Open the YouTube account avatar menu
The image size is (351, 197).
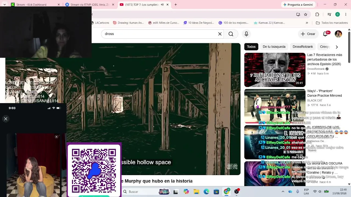point(338,34)
